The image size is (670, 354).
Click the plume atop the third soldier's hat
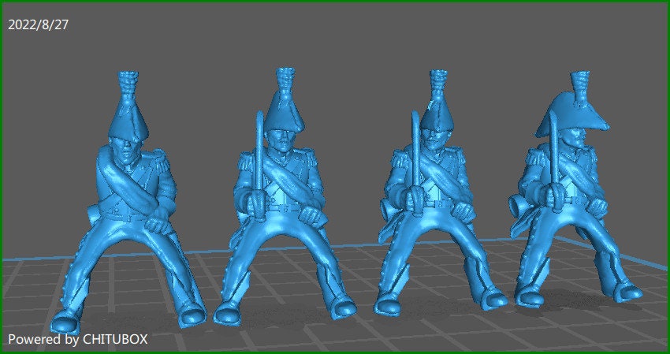439,82
